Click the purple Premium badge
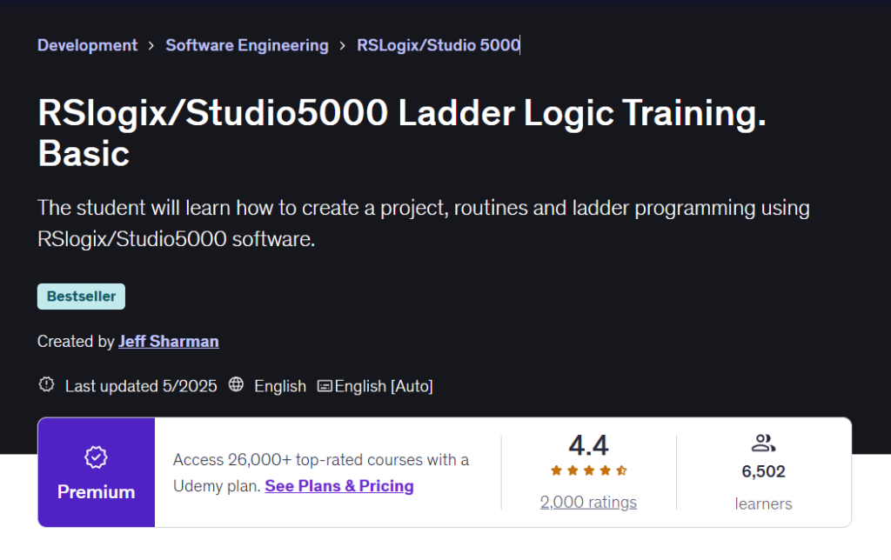 pyautogui.click(x=96, y=472)
